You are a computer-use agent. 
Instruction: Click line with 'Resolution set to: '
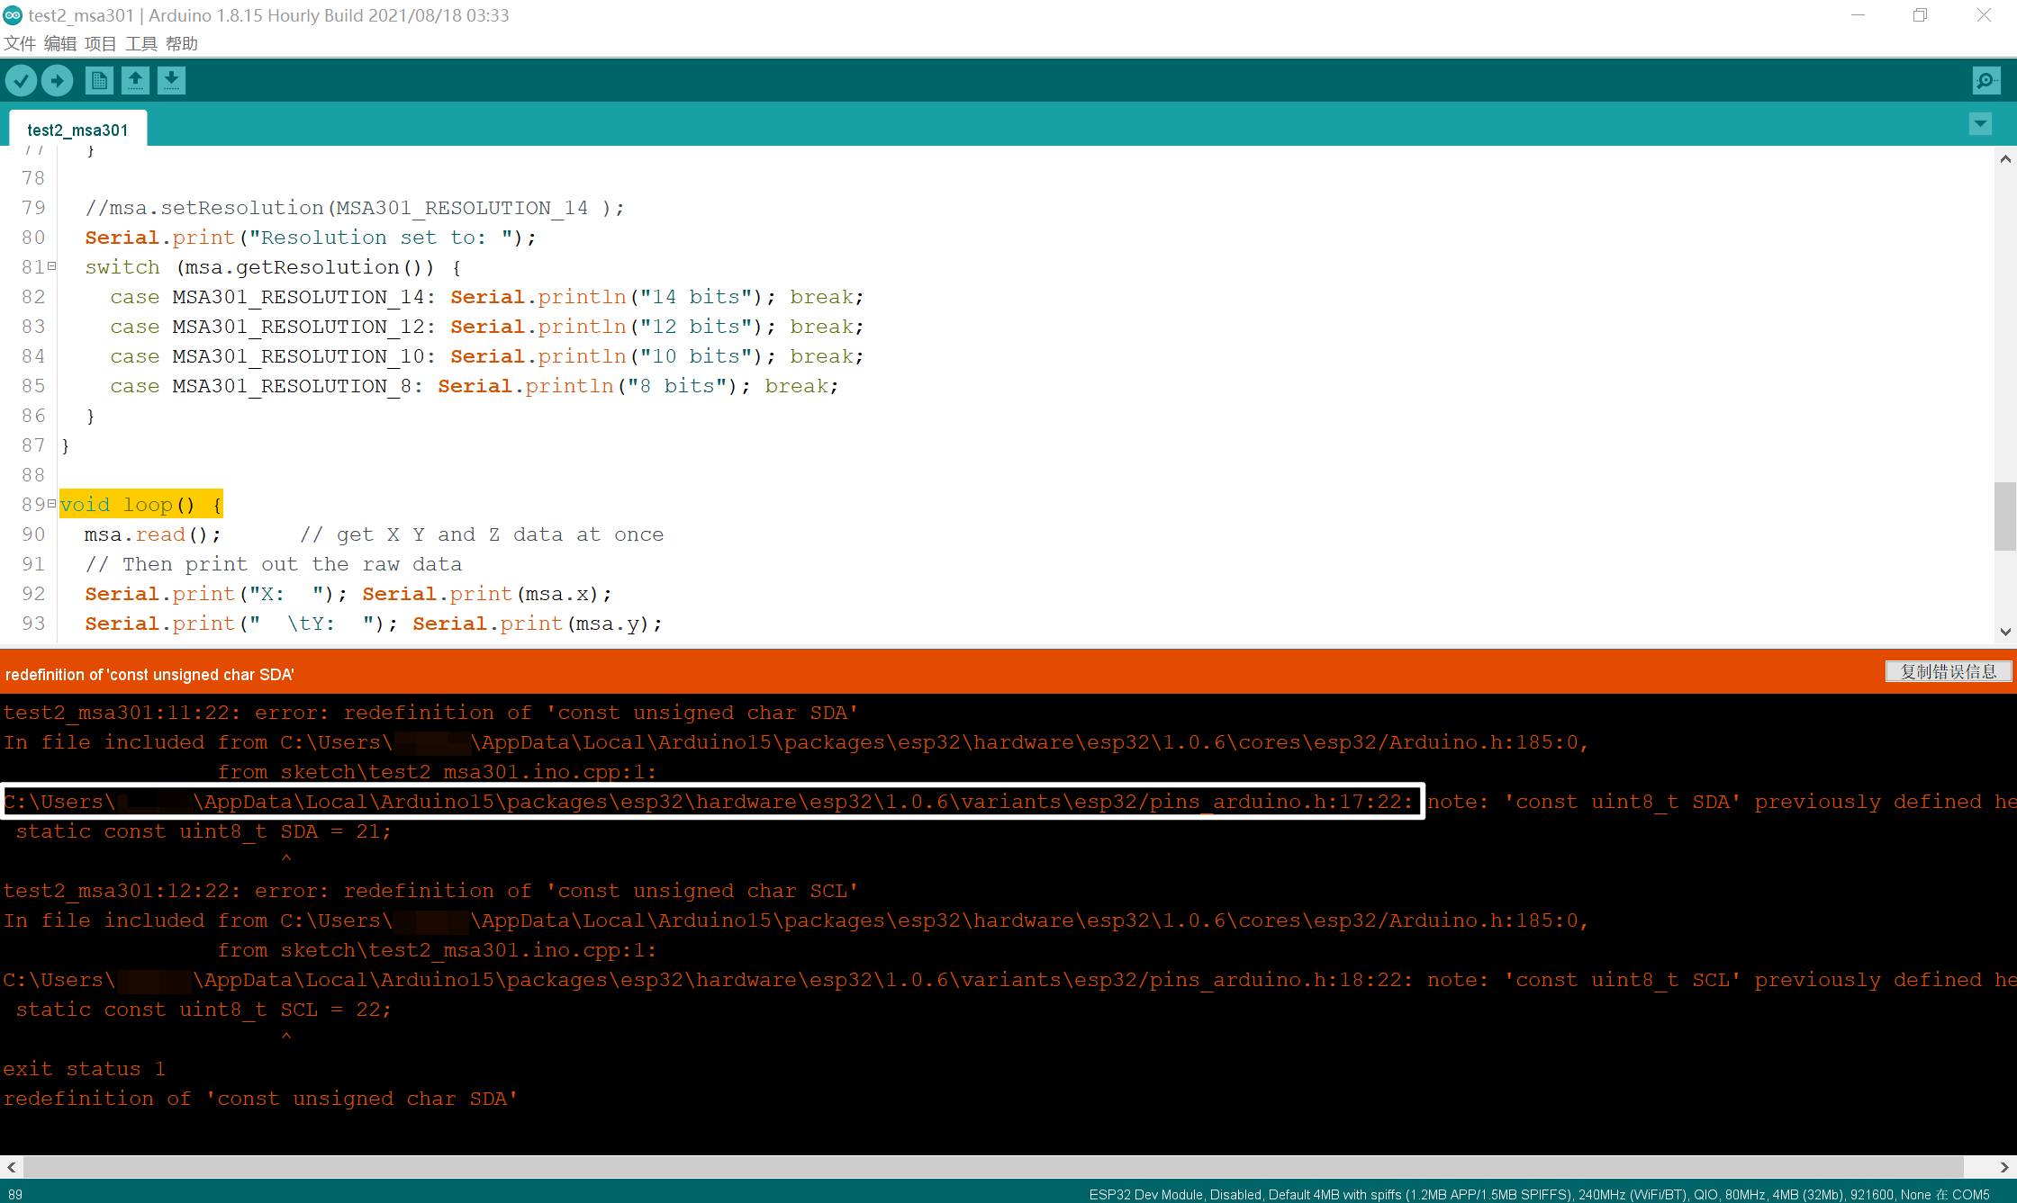[x=311, y=238]
